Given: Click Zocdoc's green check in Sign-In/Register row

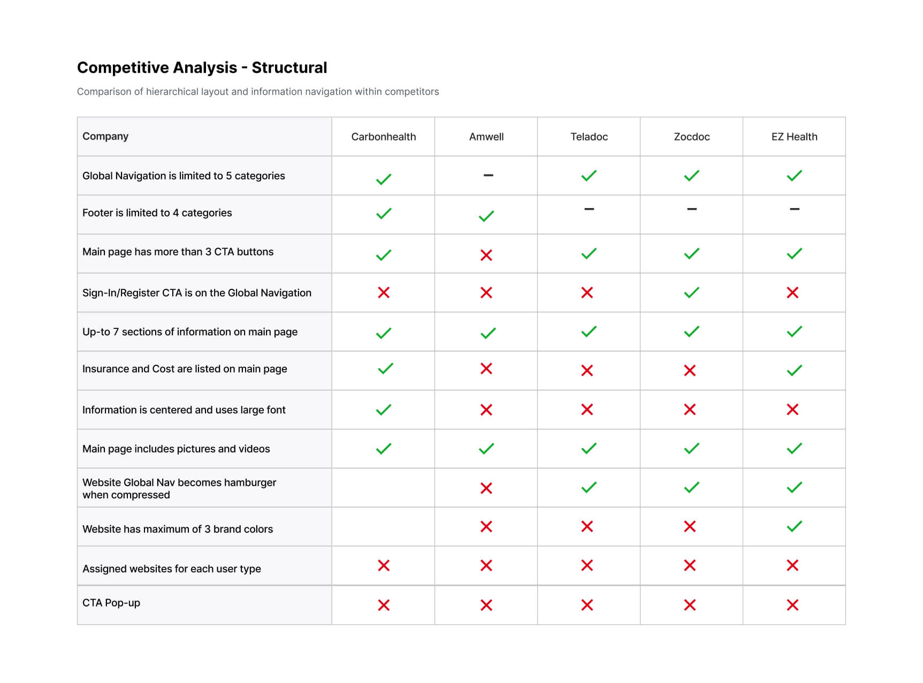Looking at the screenshot, I should coord(691,293).
